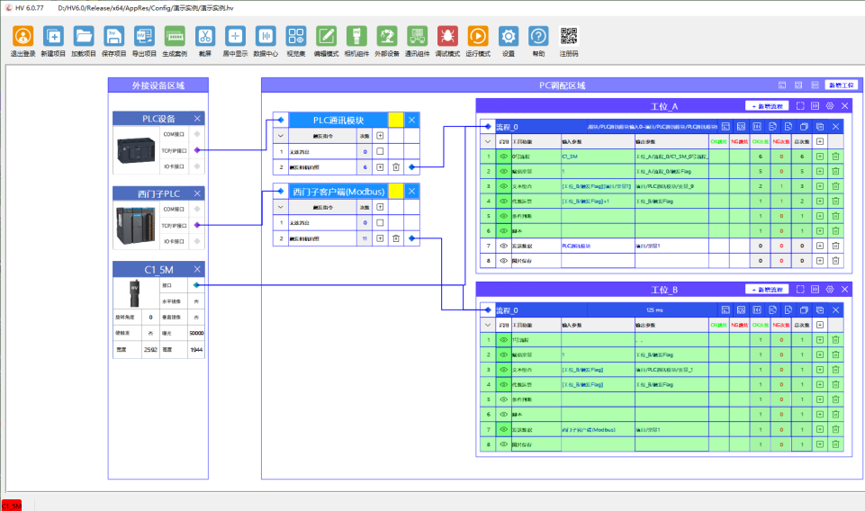Click the 外部设备 robot arm icon
The height and width of the screenshot is (511, 865).
(387, 37)
